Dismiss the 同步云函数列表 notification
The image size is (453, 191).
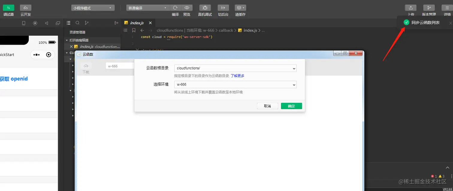(450, 23)
